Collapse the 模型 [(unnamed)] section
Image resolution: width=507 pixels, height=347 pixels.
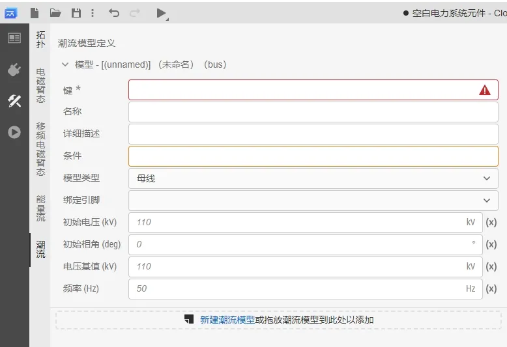point(65,64)
